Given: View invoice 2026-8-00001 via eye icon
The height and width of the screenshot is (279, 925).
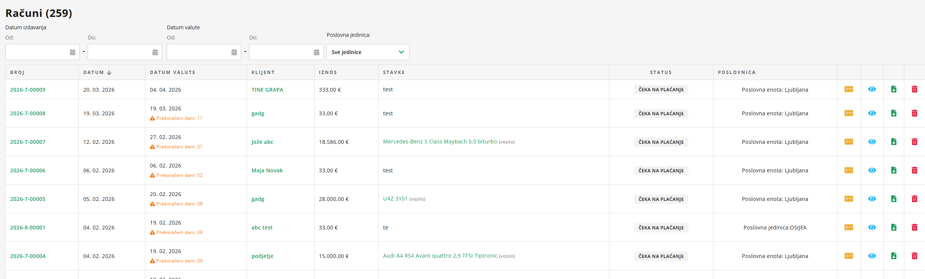Looking at the screenshot, I should (x=872, y=228).
